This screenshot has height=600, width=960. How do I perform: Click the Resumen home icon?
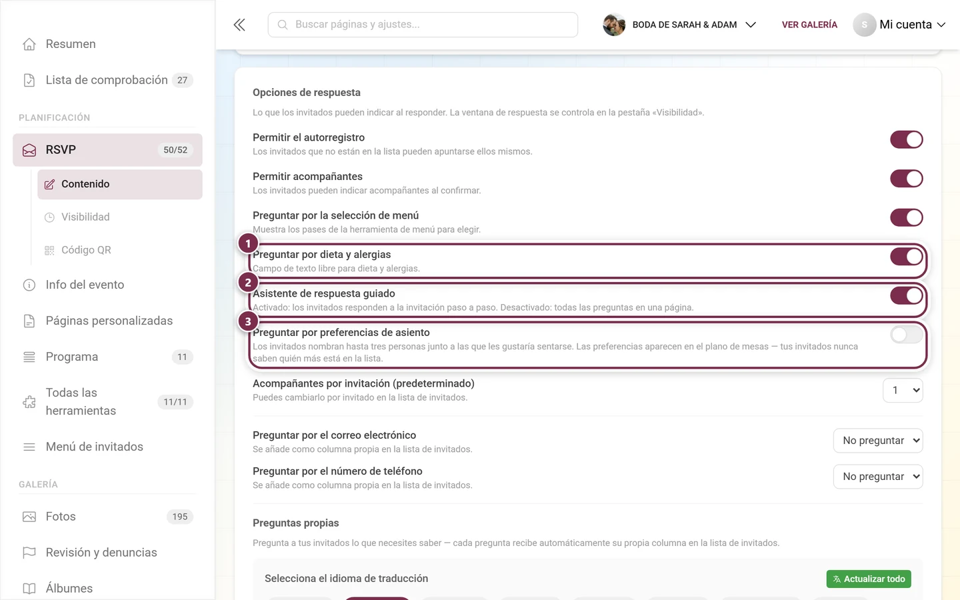coord(29,44)
